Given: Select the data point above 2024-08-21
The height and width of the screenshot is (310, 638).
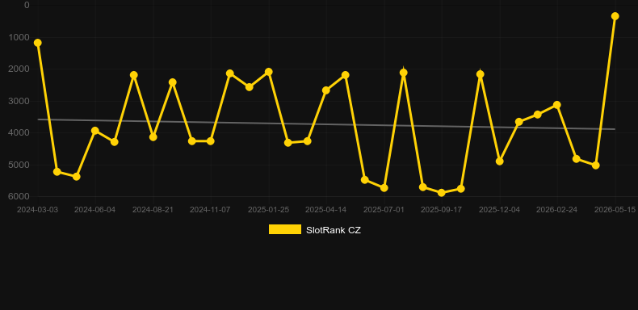Looking at the screenshot, I should [x=153, y=137].
